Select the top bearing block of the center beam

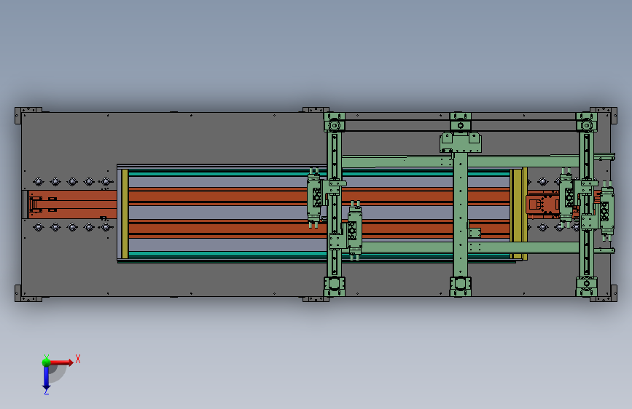(460, 122)
